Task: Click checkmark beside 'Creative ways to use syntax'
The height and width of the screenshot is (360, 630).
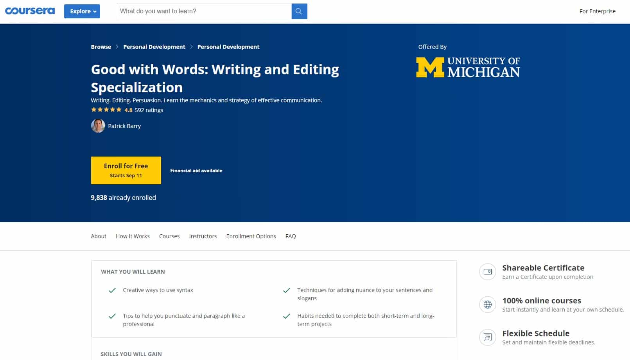Action: tap(112, 290)
